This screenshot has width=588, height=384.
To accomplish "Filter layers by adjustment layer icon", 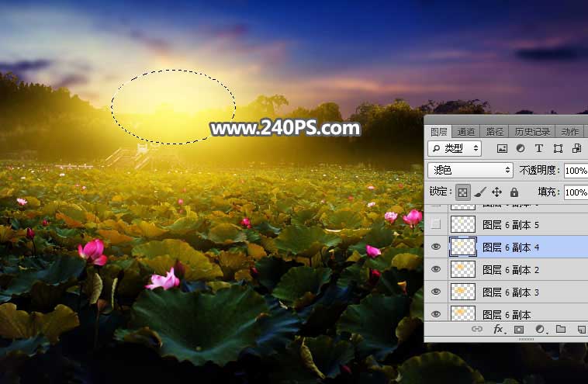I will pos(521,148).
